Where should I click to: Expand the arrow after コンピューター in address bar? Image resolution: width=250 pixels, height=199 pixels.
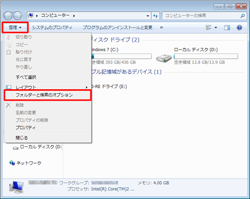(x=74, y=16)
